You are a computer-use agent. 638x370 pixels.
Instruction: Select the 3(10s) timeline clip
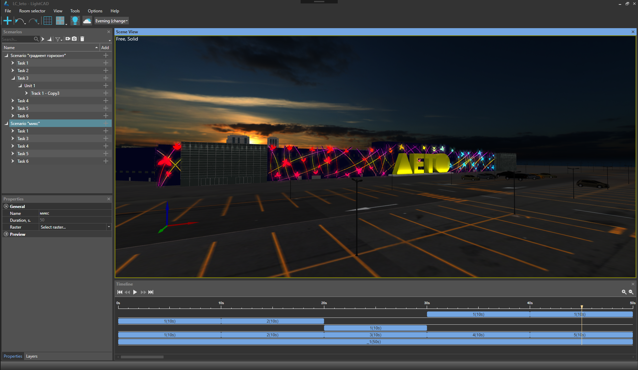pos(375,335)
